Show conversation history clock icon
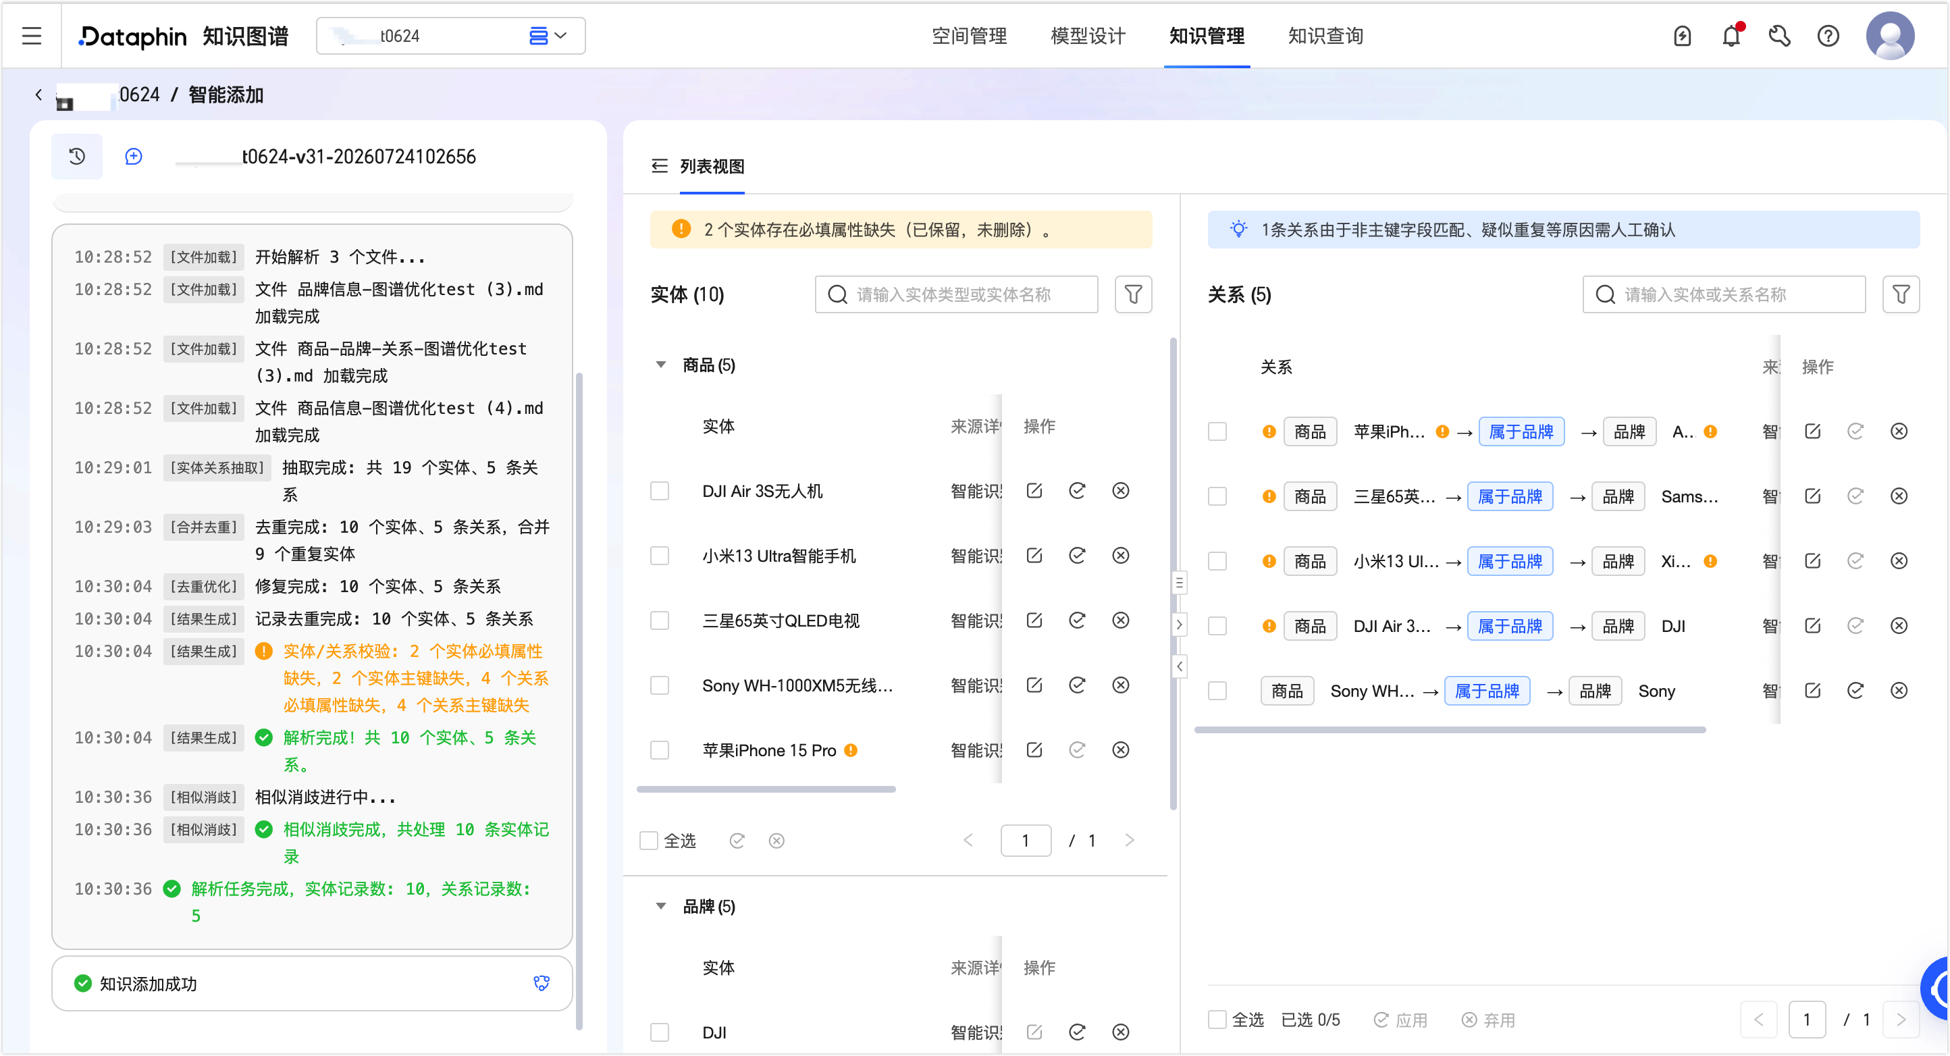Image resolution: width=1950 pixels, height=1056 pixels. 76,157
